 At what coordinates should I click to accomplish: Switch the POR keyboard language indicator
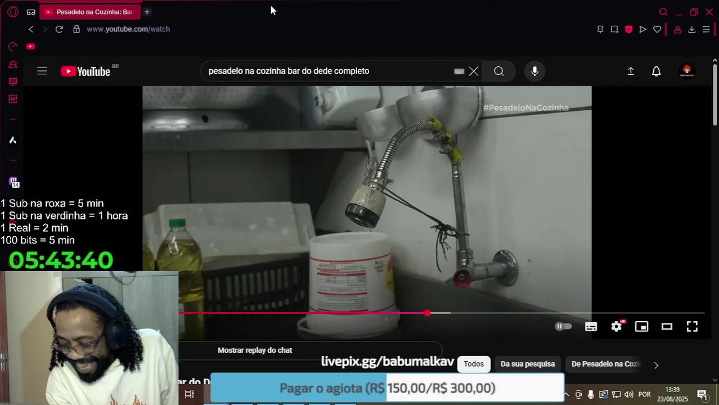coord(644,394)
